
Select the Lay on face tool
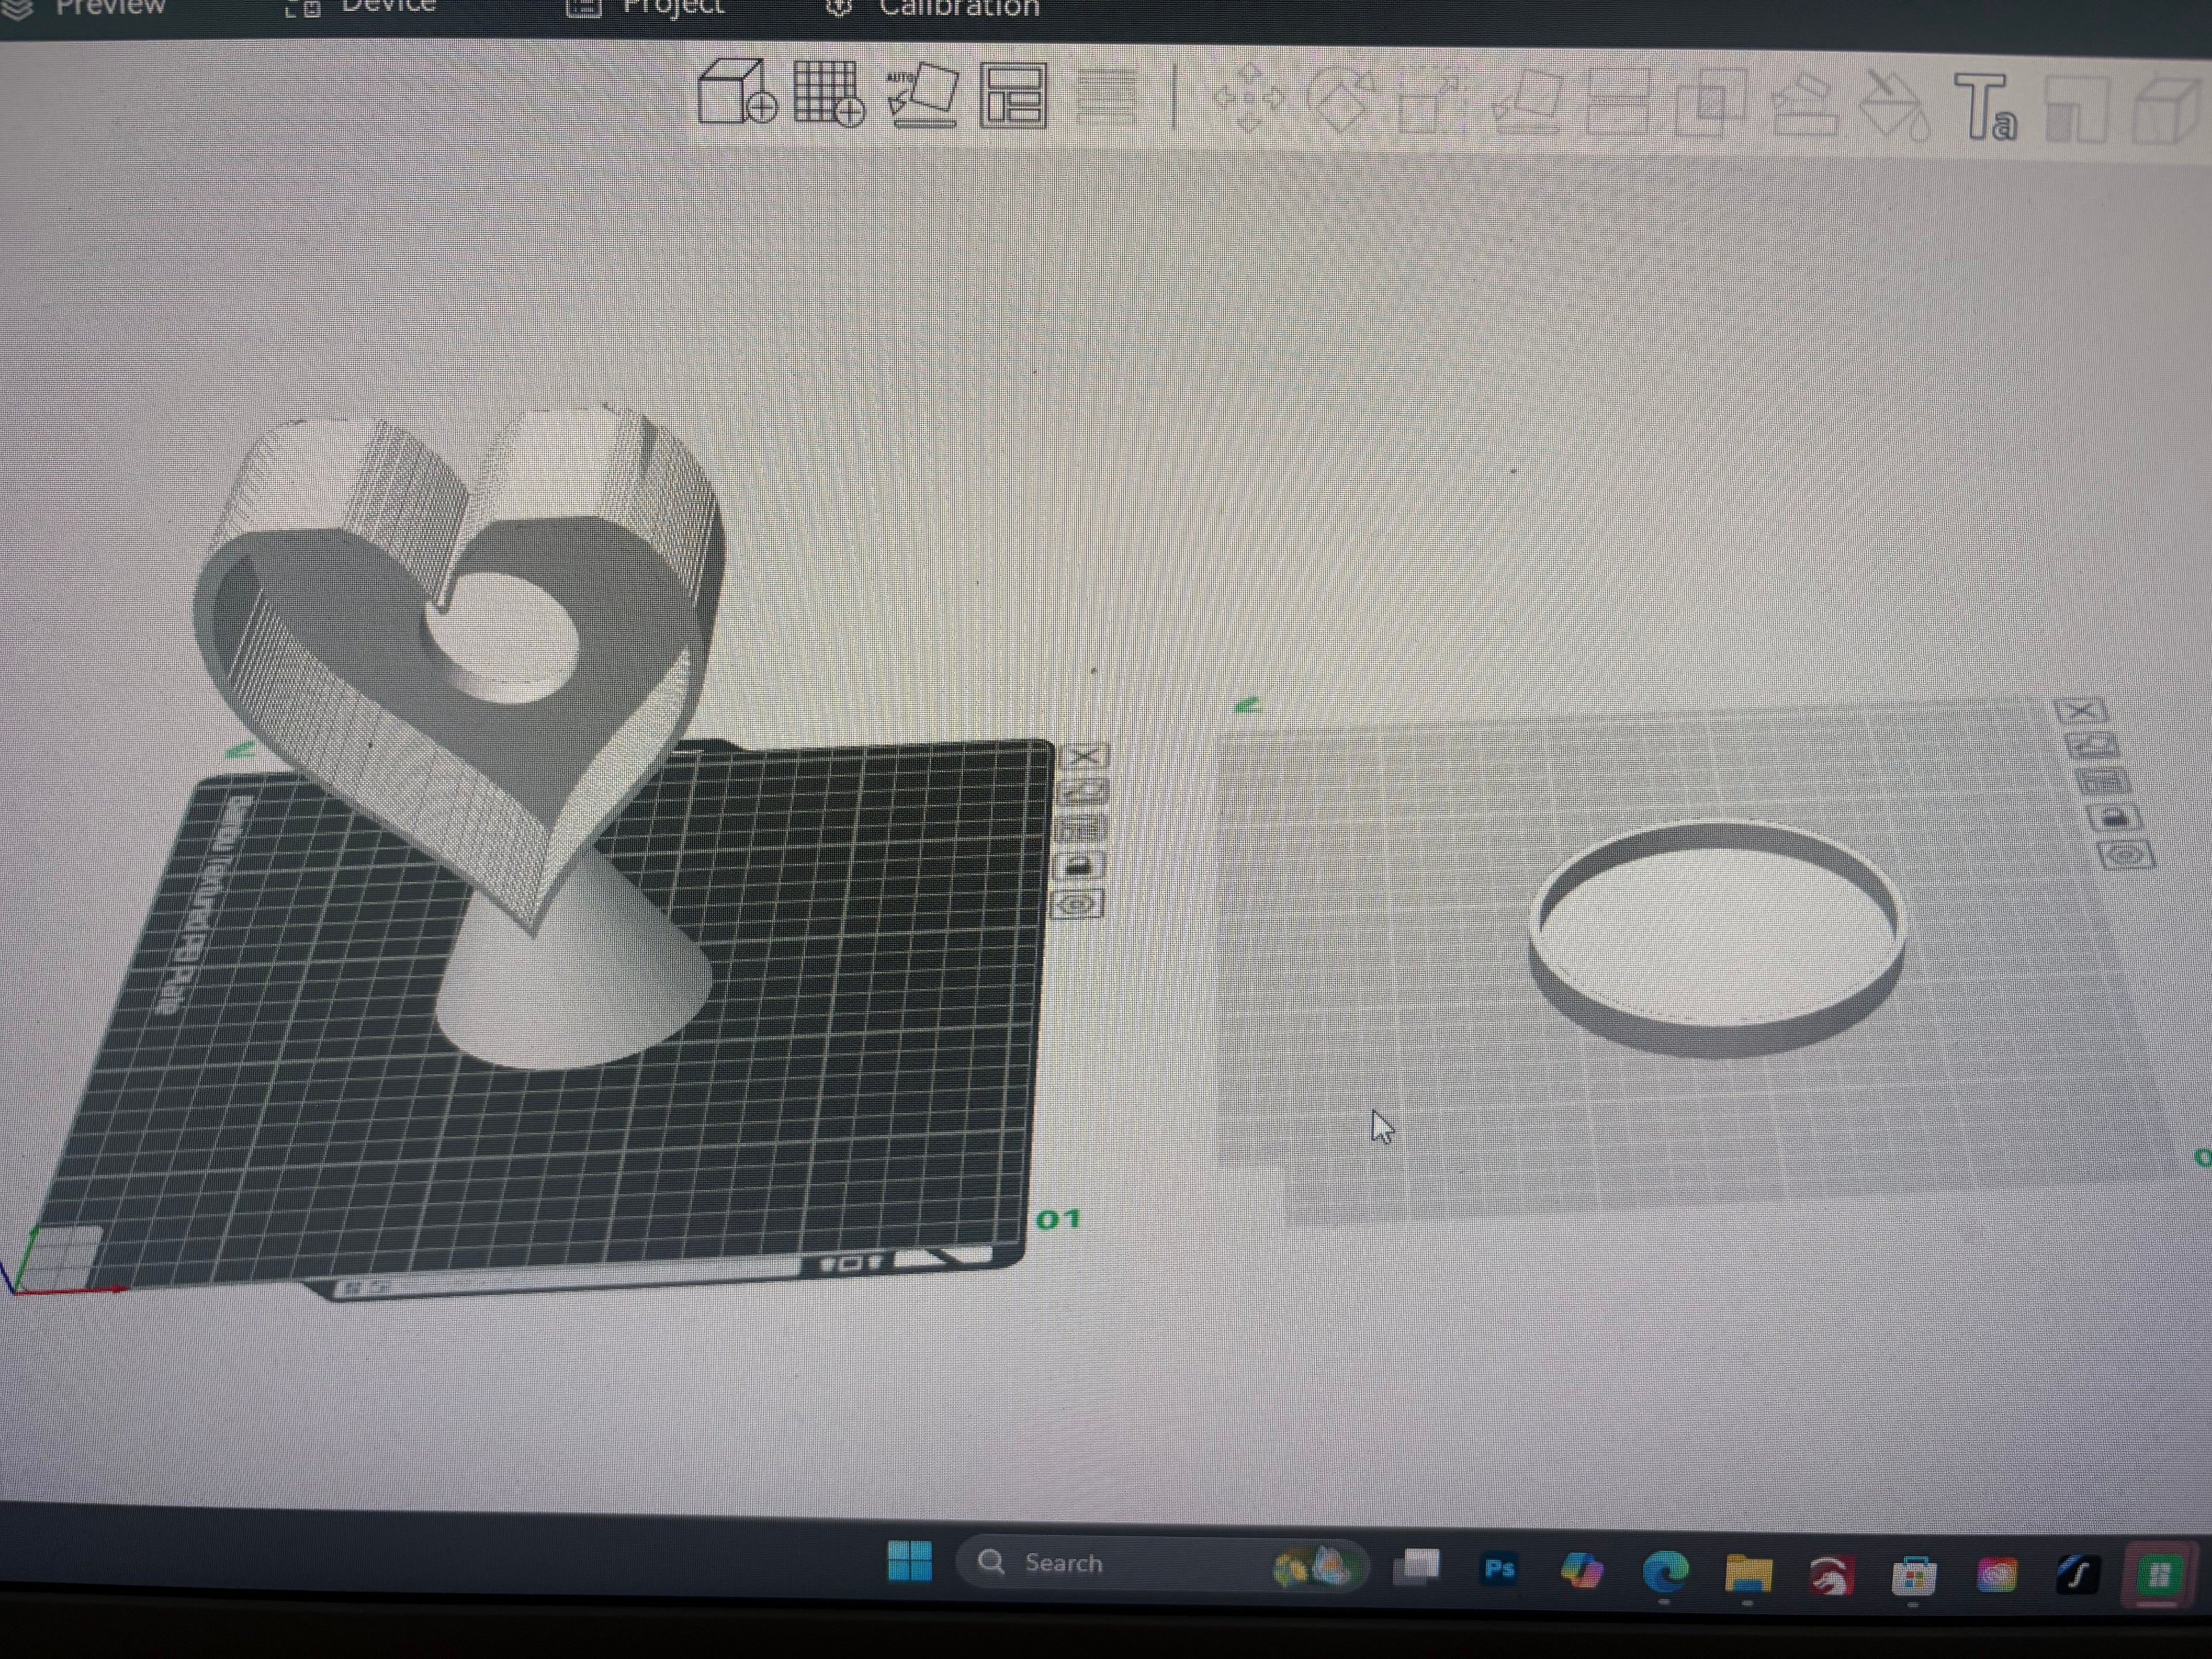pos(1527,102)
